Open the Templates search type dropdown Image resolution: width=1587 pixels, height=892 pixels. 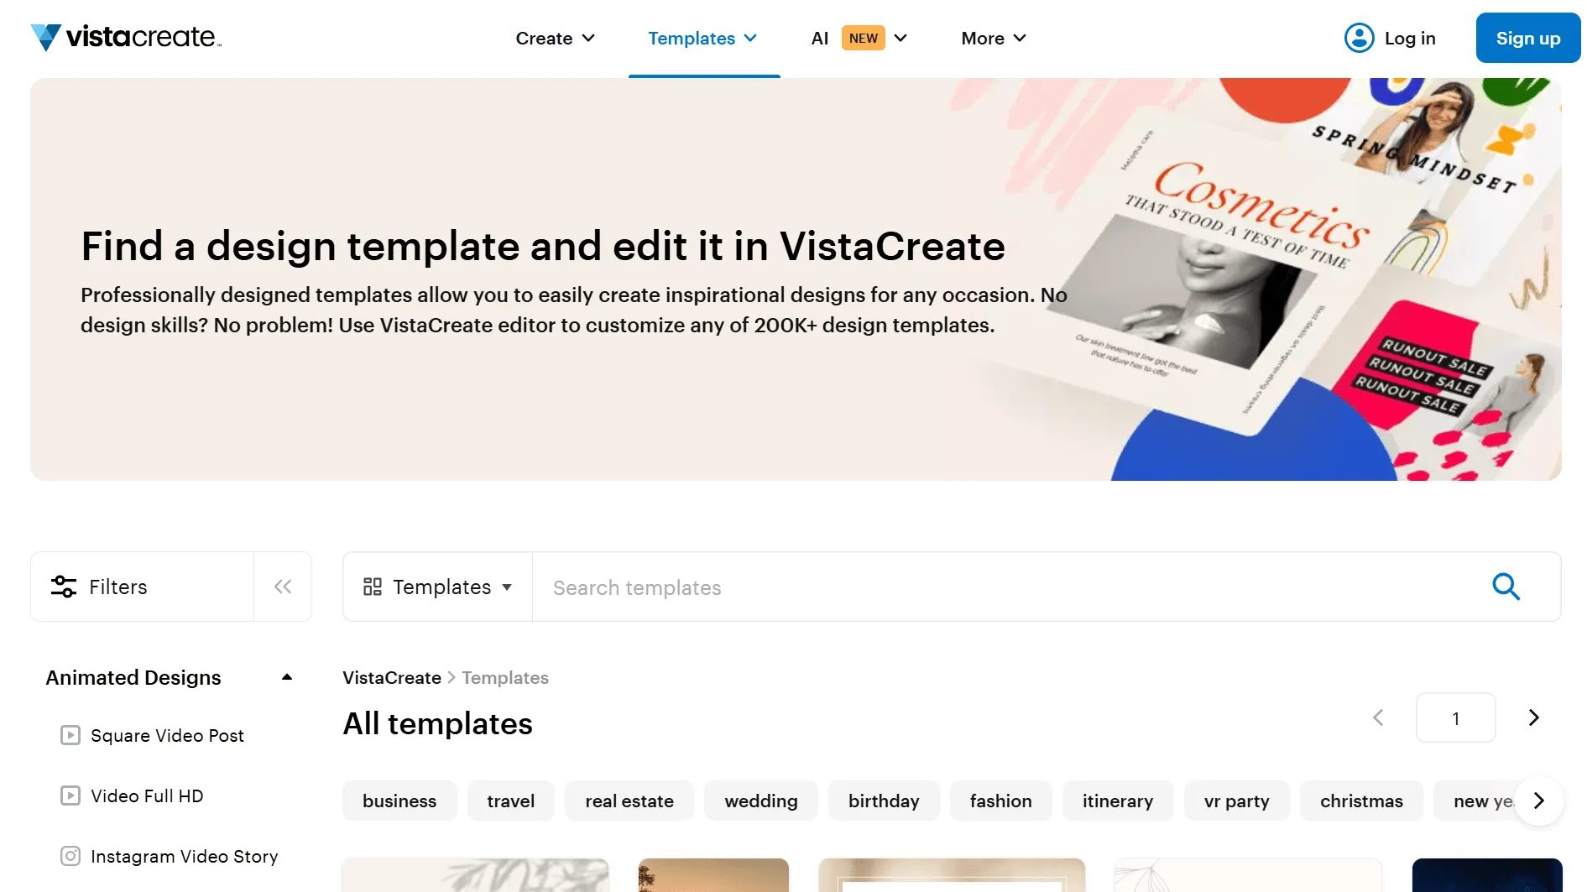437,587
